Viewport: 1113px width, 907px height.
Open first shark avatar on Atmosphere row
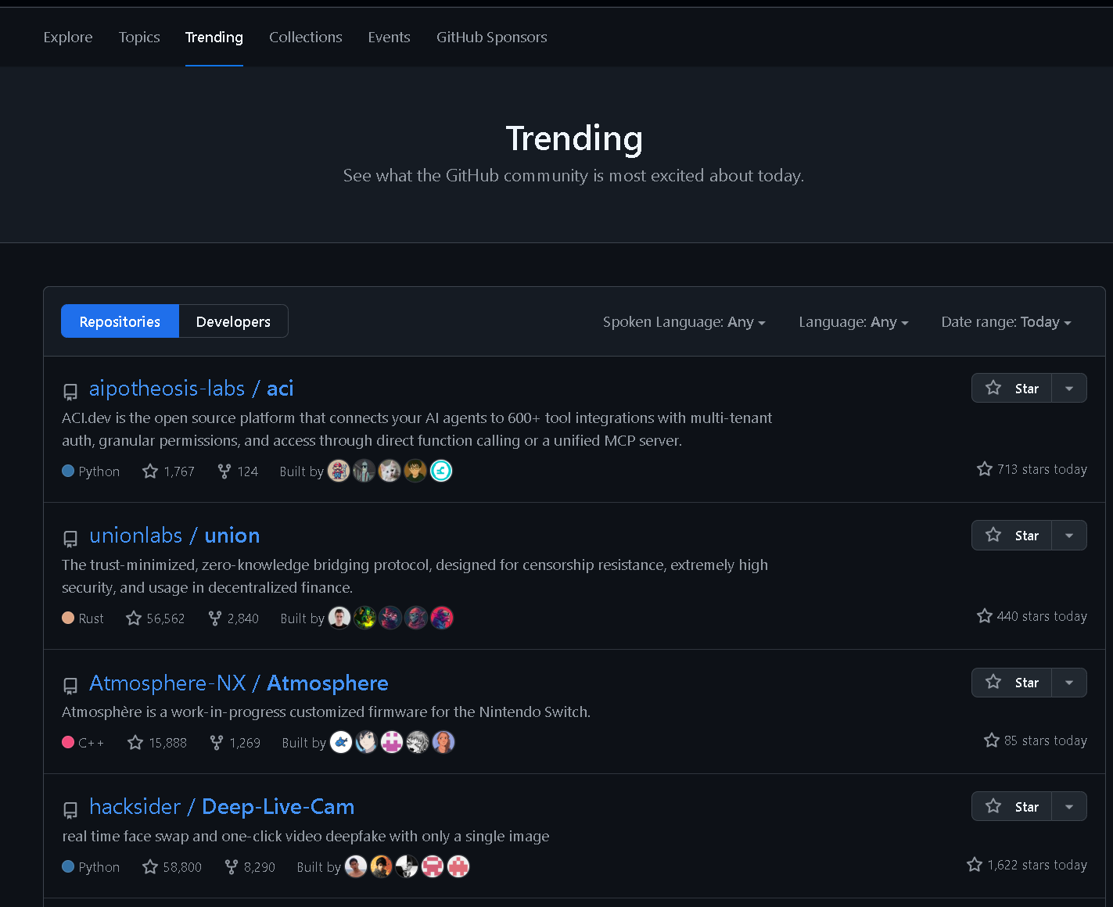click(x=341, y=742)
